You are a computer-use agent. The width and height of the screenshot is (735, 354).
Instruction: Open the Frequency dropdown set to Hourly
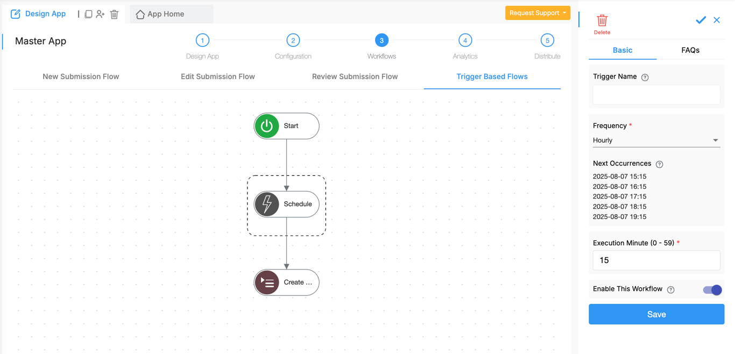656,140
